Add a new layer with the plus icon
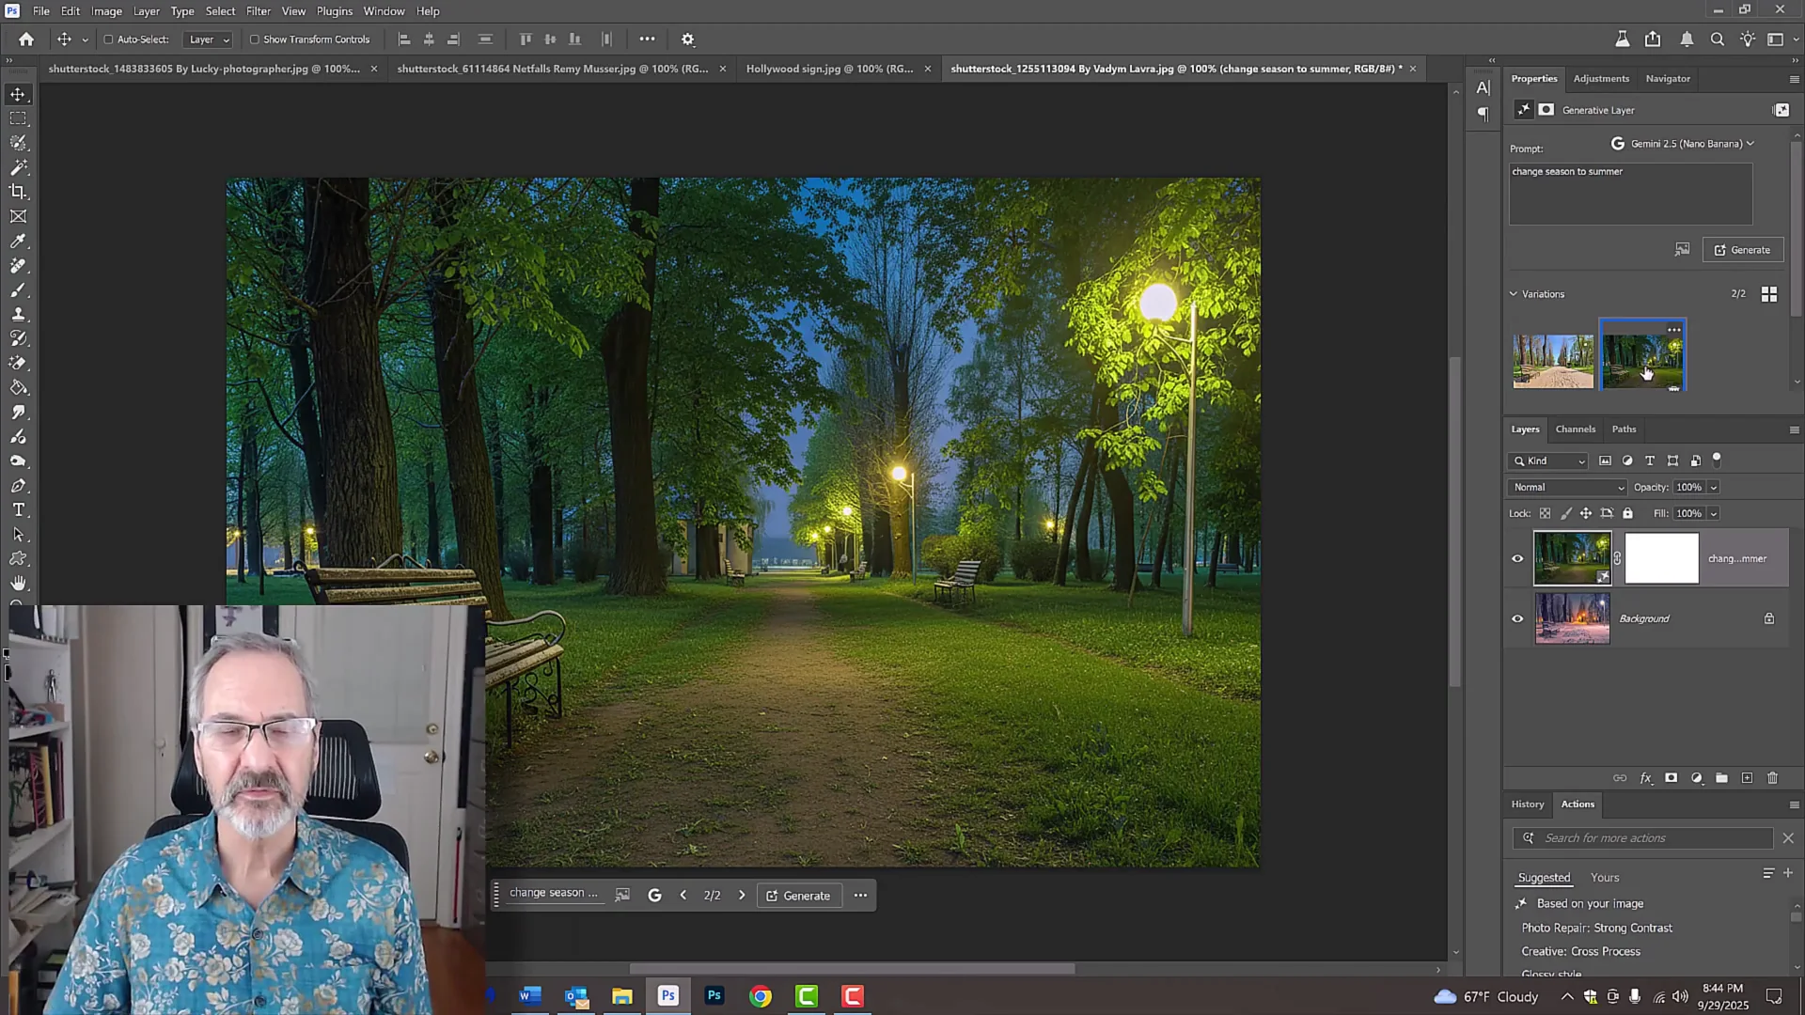This screenshot has width=1805, height=1015. [x=1747, y=778]
